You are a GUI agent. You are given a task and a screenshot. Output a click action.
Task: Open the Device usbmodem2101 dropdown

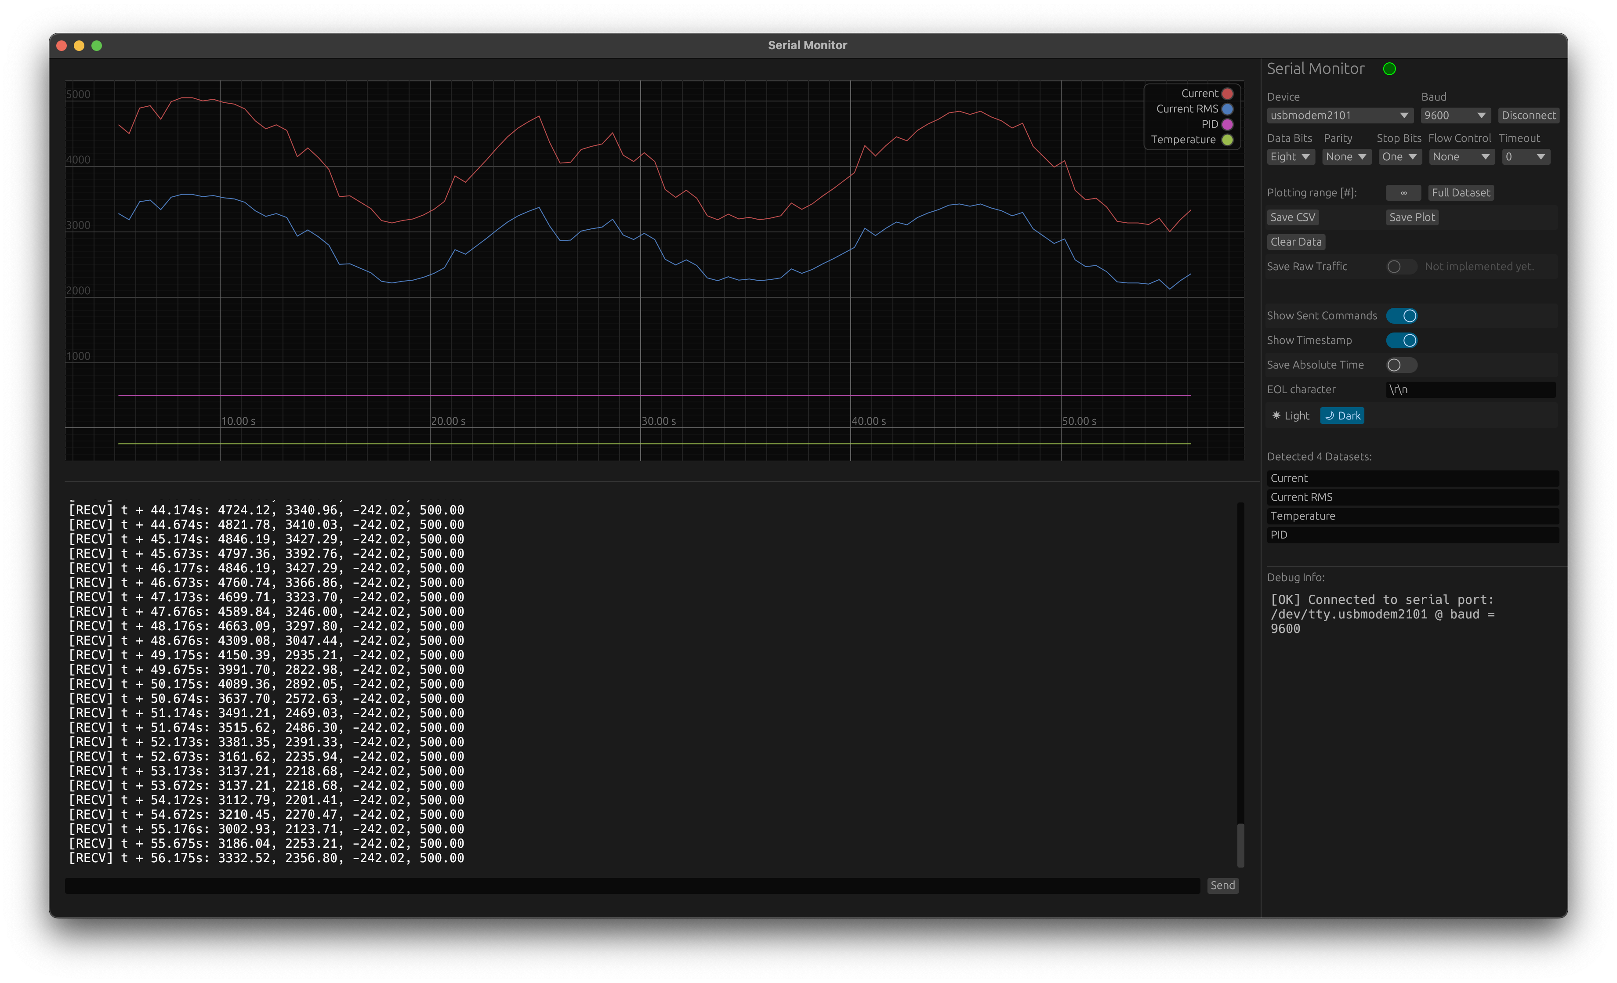(x=1339, y=116)
